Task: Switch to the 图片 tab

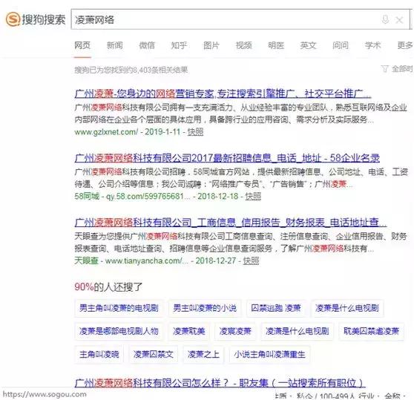Action: pos(211,45)
